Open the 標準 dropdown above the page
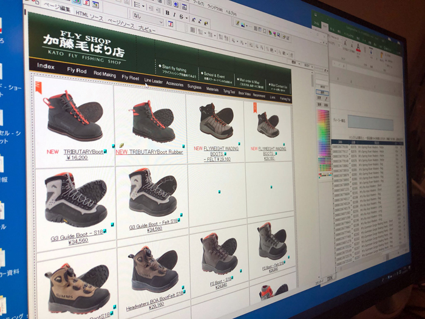The height and width of the screenshot is (319, 425). coord(296,63)
